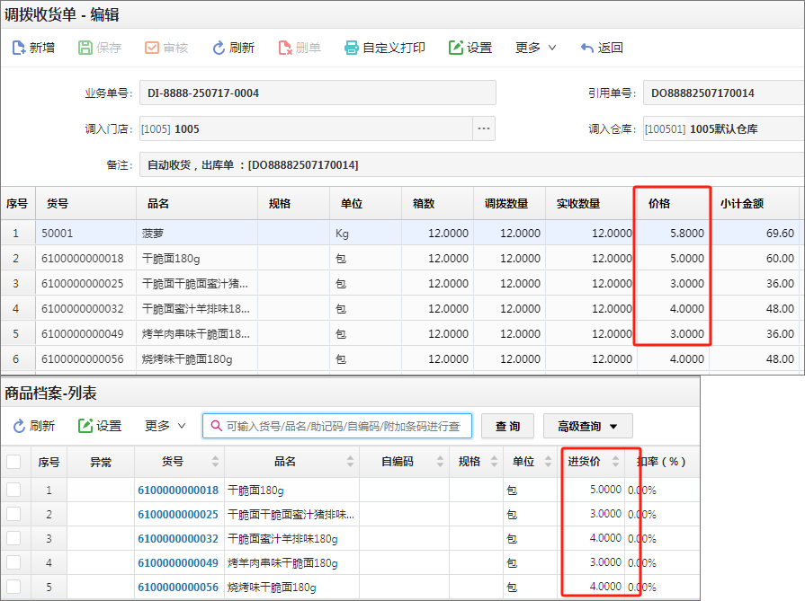Sort product list by 货号 column arrows
Viewport: 805px width, 601px height.
tap(215, 462)
